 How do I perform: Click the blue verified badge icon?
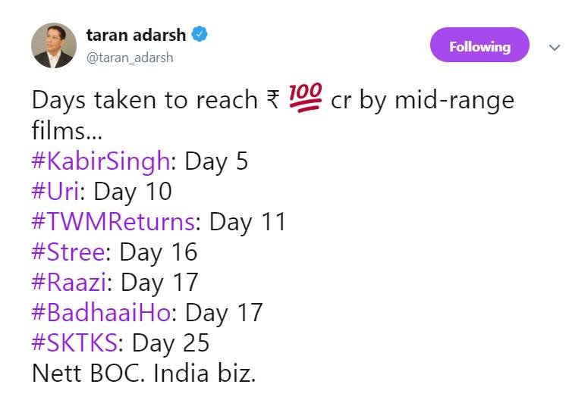200,34
